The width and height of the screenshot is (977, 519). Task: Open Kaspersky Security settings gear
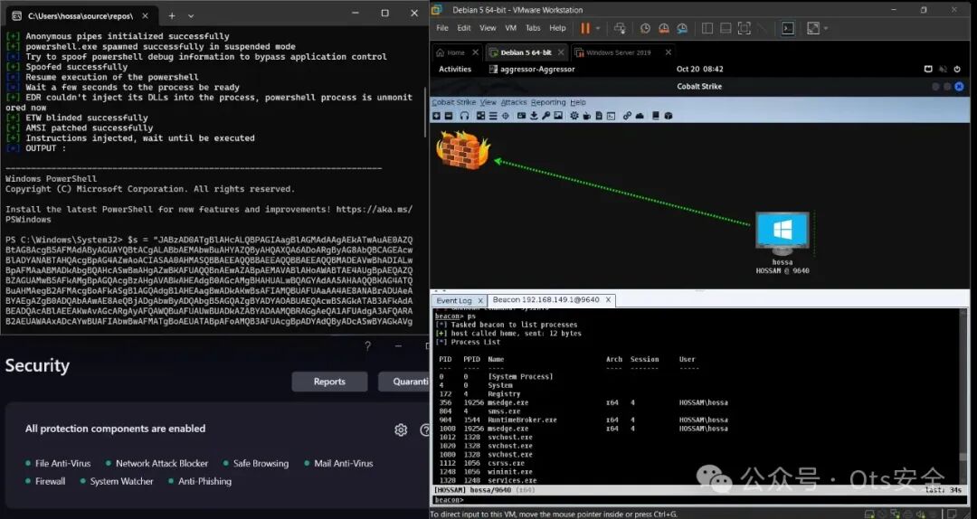coord(401,429)
